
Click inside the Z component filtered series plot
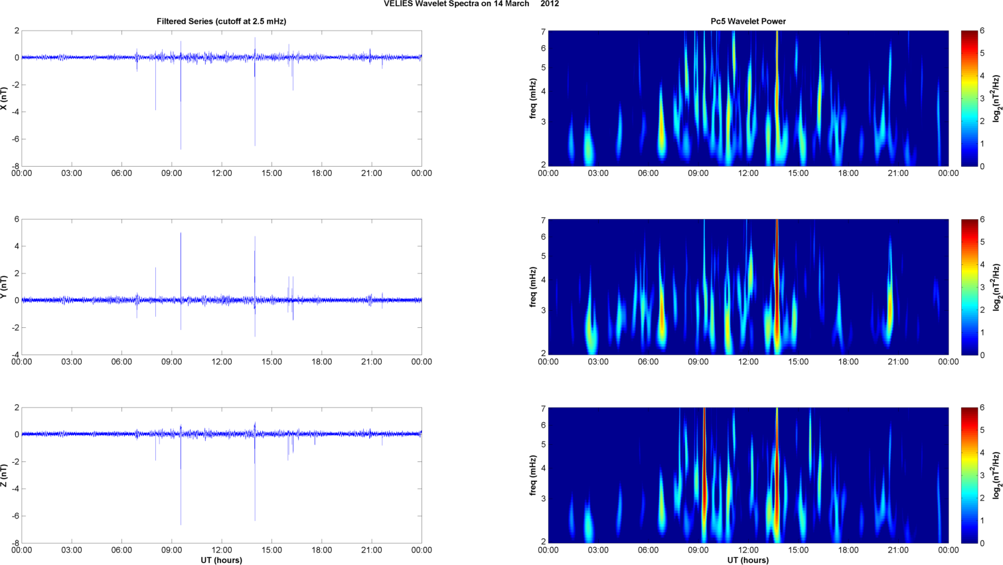point(221,475)
